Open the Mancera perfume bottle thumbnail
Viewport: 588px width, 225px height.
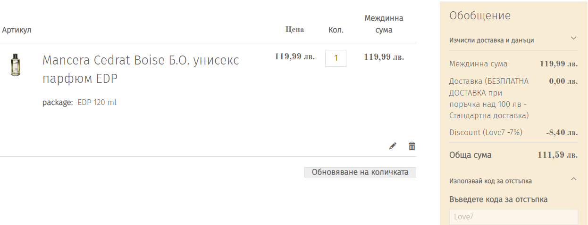[x=16, y=64]
